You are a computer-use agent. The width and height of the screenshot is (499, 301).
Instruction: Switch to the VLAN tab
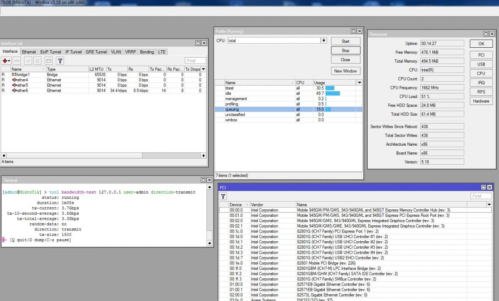pos(116,52)
